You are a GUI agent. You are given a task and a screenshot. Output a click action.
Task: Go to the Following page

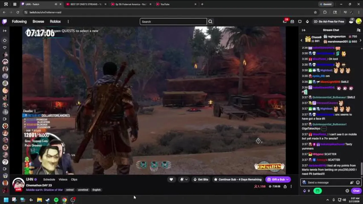click(19, 22)
